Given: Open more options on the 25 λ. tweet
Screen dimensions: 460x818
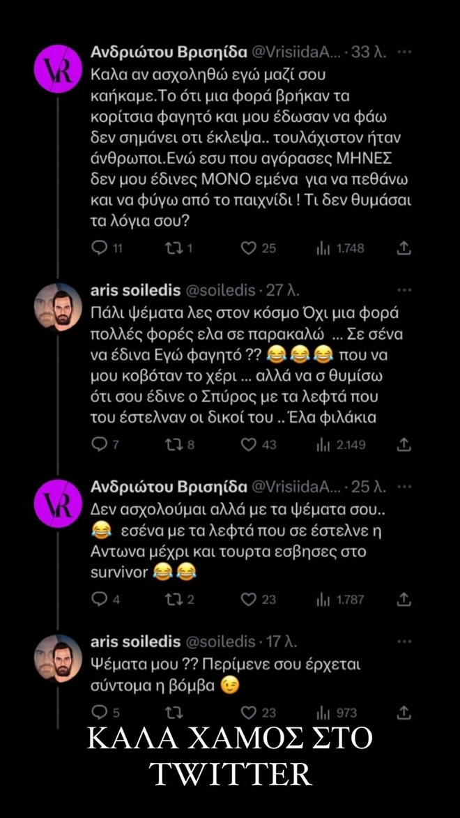Looking at the screenshot, I should 403,486.
